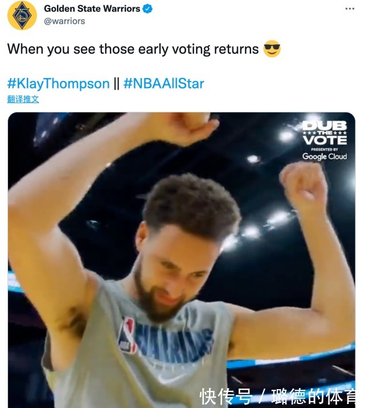Click the tweet text about early voting returns

pos(133,49)
